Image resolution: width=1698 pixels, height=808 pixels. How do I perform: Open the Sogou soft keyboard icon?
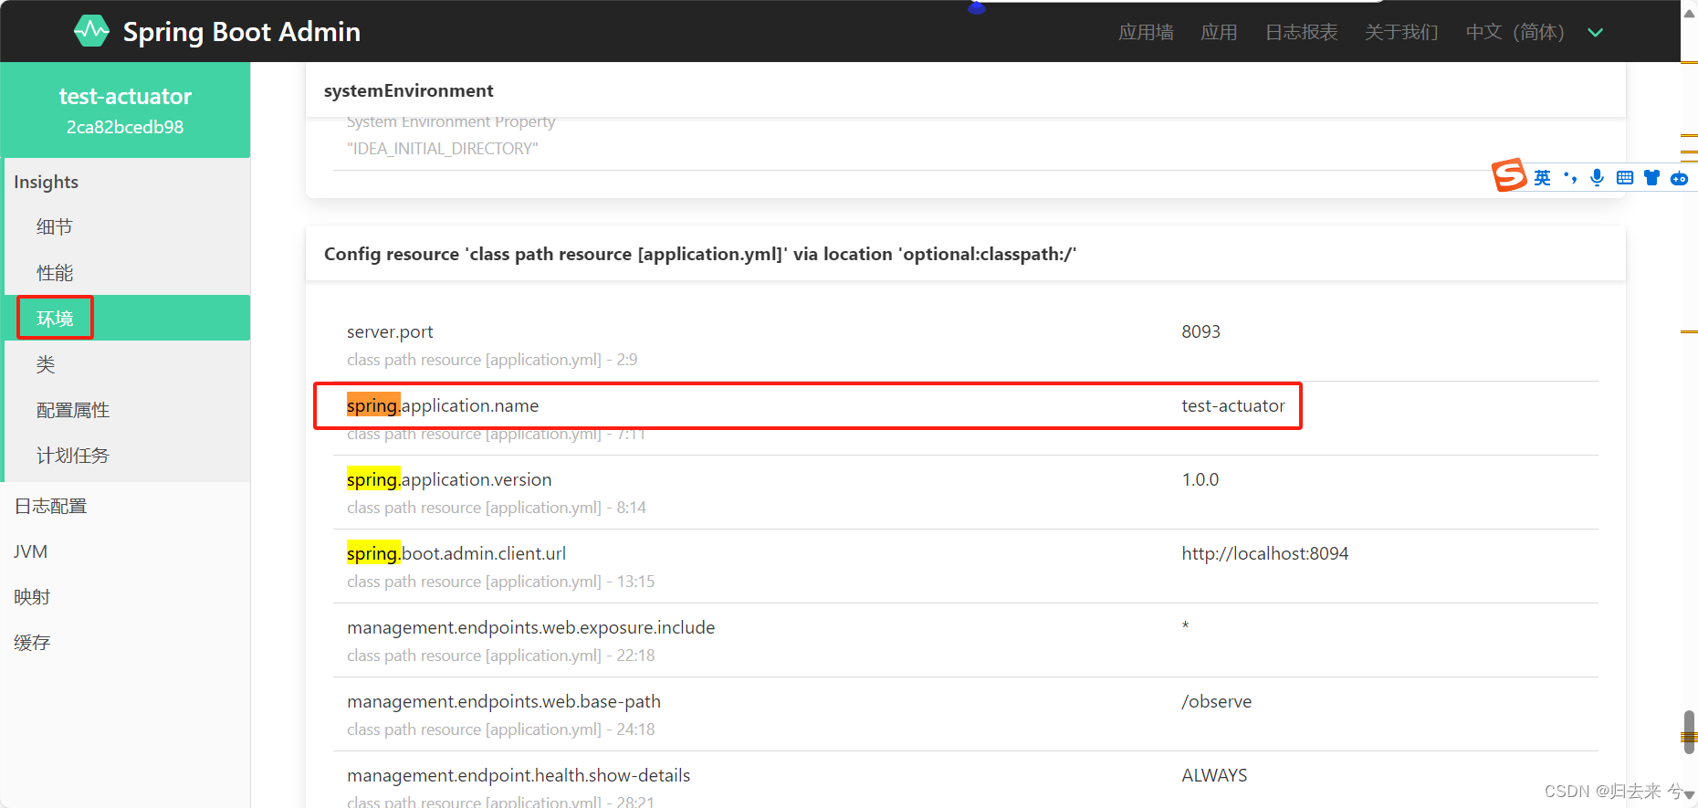coord(1625,178)
